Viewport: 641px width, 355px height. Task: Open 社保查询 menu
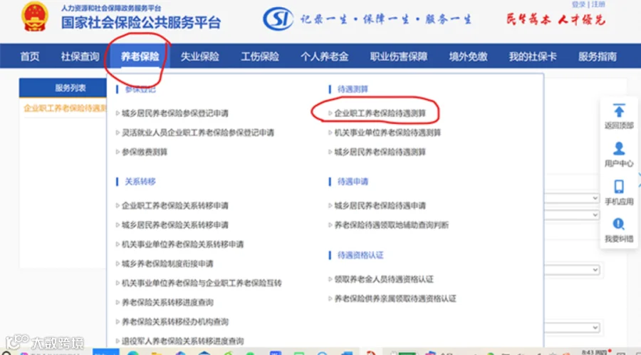pos(80,56)
